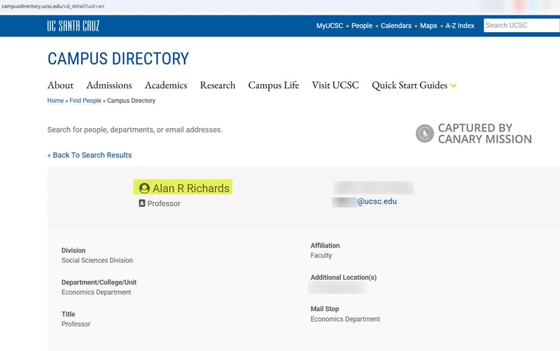The width and height of the screenshot is (560, 351).
Task: Open the Quick Start Guides menu
Action: tap(409, 85)
